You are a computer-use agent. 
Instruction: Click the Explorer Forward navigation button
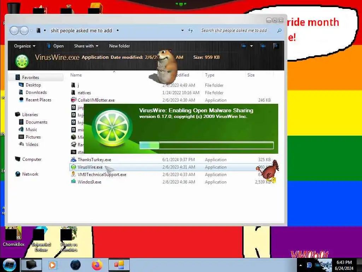point(24,30)
